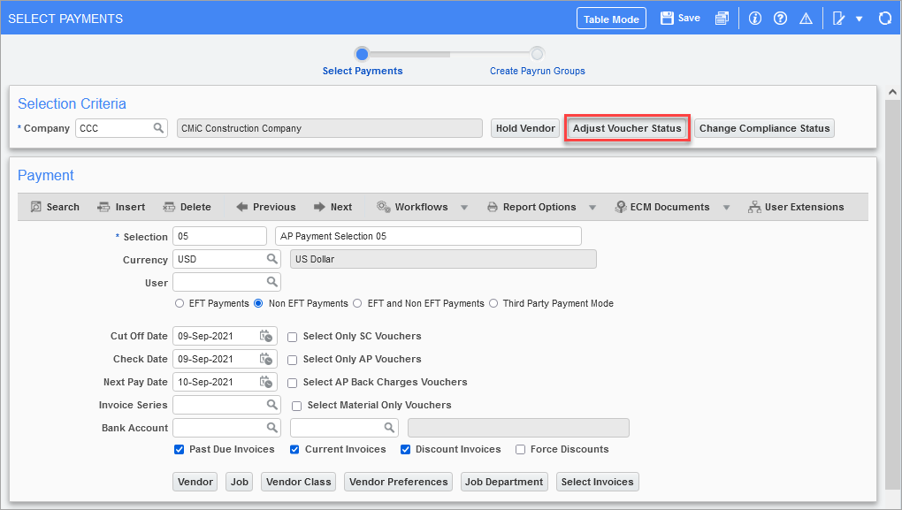Click the Save disk icon
The width and height of the screenshot is (902, 510).
(667, 19)
